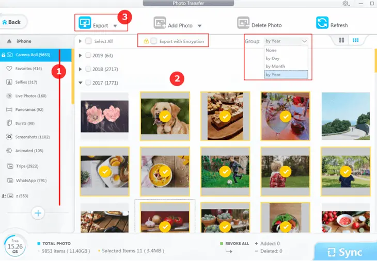The height and width of the screenshot is (261, 377).
Task: Open Camera Roll (9853) album
Action: (36, 55)
